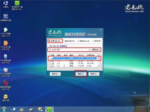Select the row with volume 系统

click(73, 58)
